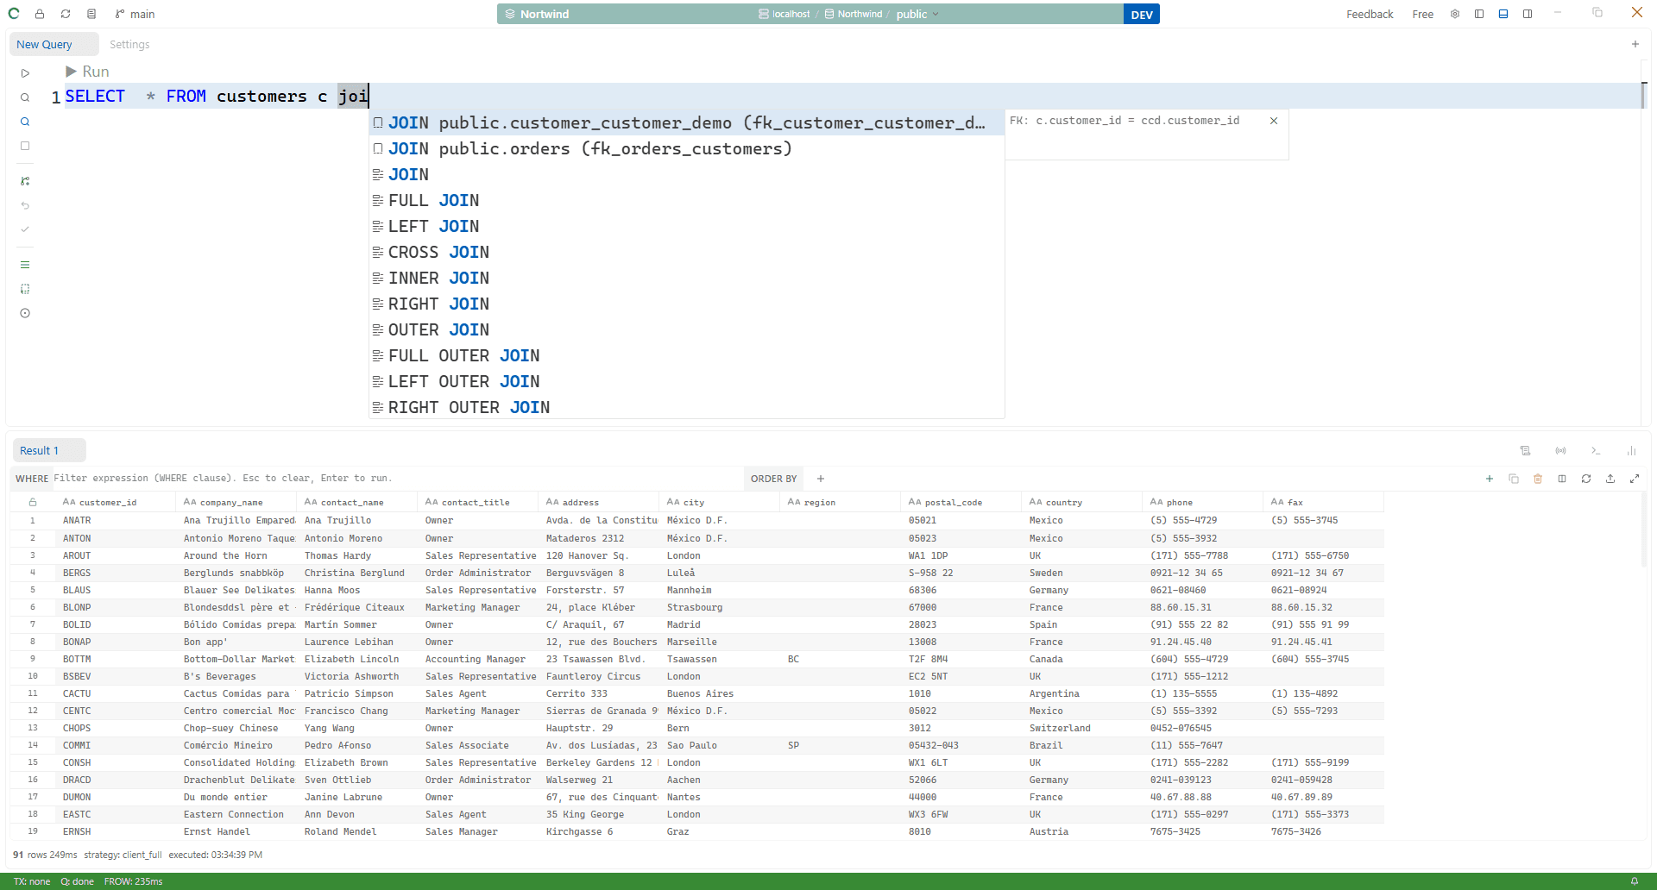Click the stop square in the editor sidebar
The width and height of the screenshot is (1657, 890).
click(25, 146)
